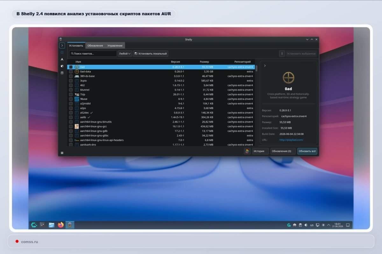Viewport: 382px width, 254px height.
Task: Open the http://play0ad.com/ link
Action: 291,140
